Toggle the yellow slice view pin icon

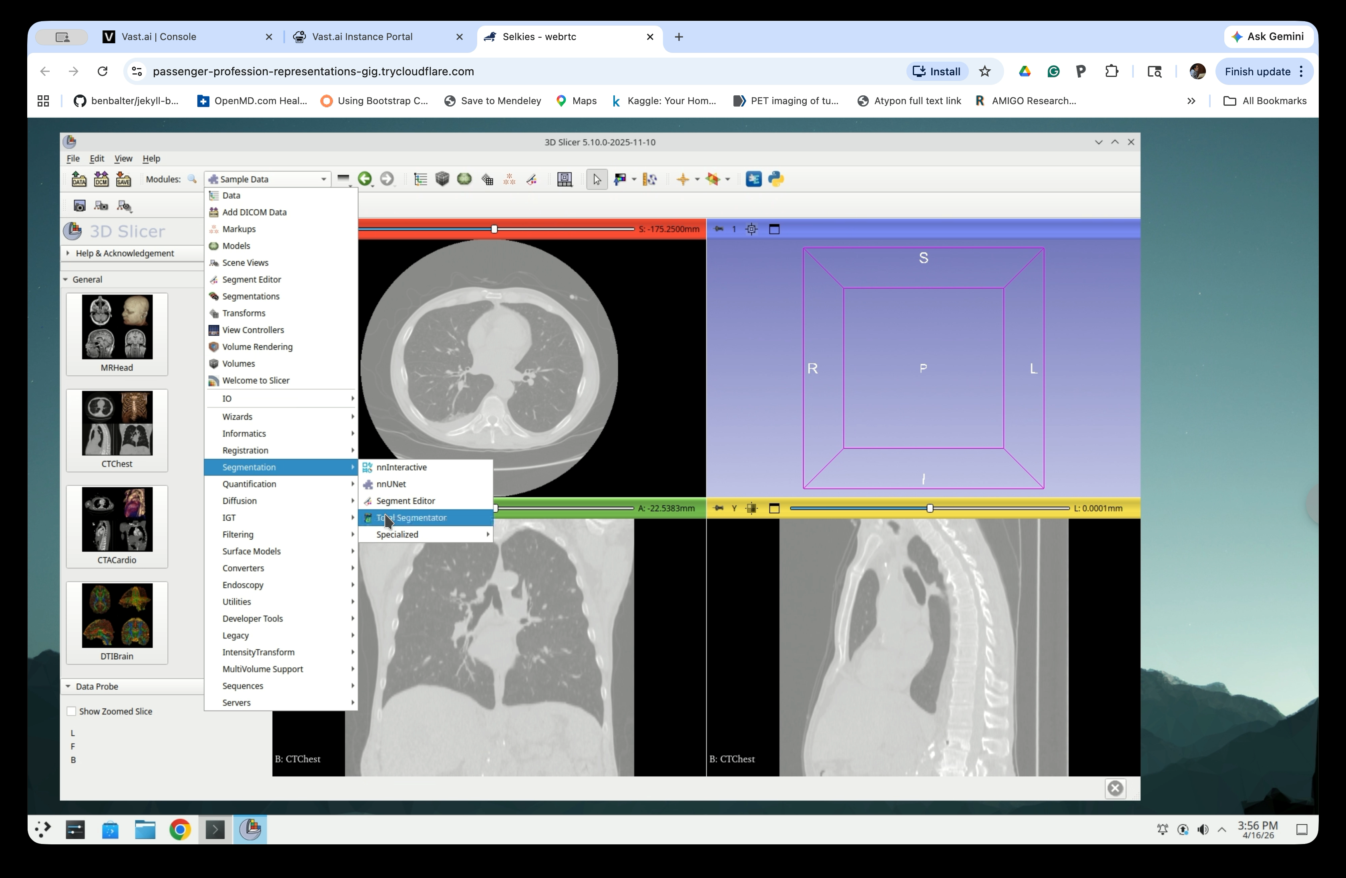[x=718, y=508]
